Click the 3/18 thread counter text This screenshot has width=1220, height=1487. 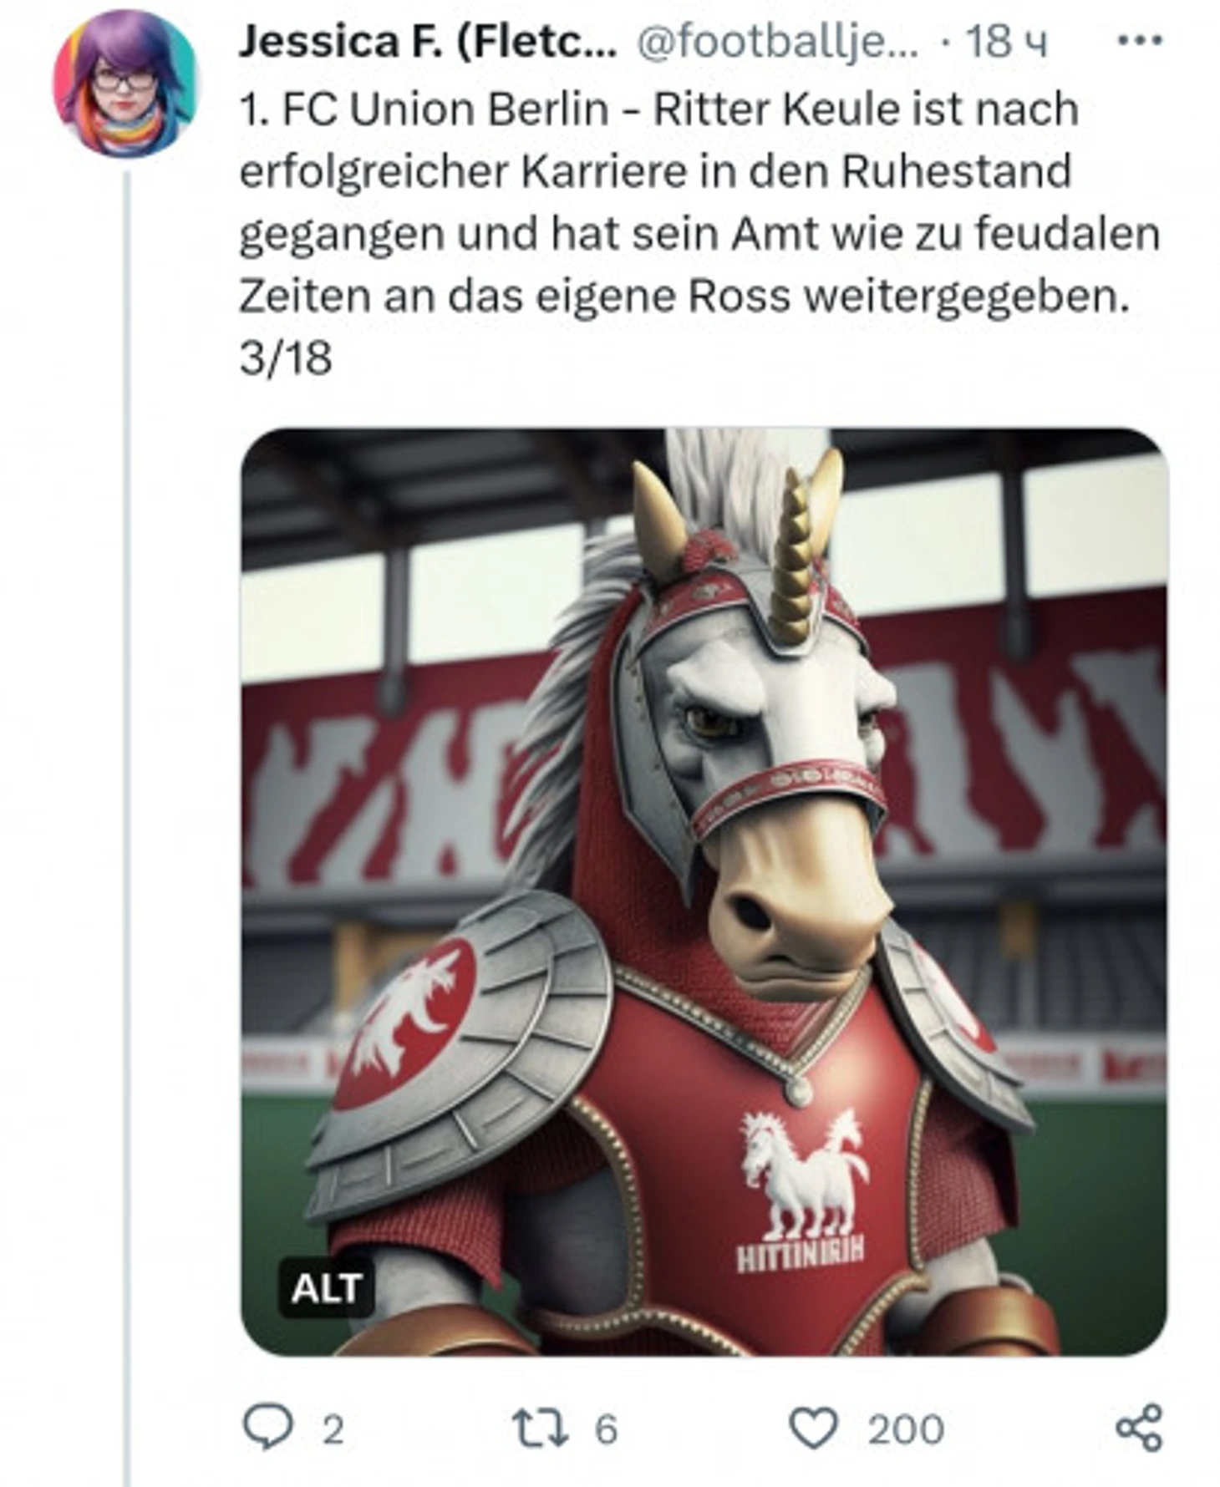tap(286, 358)
